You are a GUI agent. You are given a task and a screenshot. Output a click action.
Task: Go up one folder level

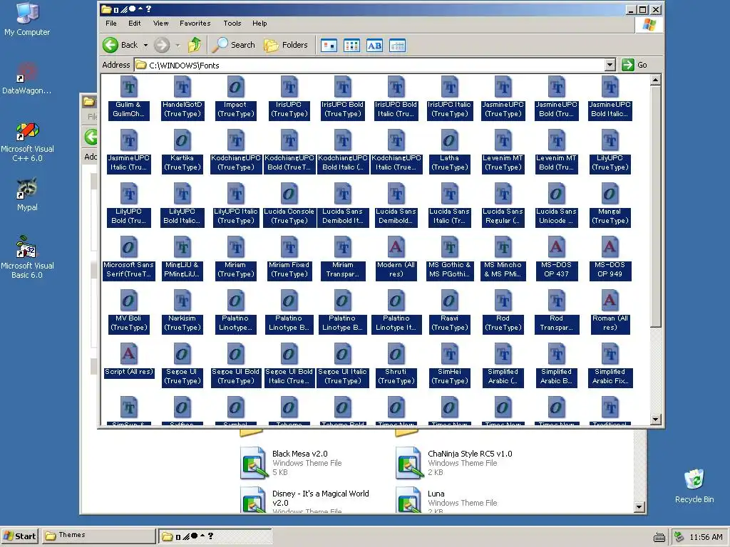195,45
